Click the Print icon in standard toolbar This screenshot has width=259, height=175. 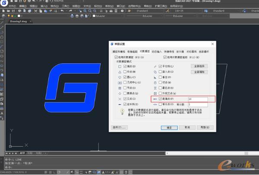19,11
